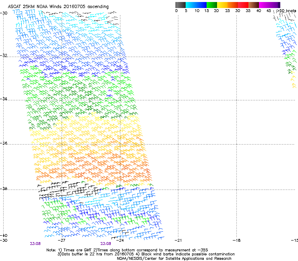Select the '-24' longitude axis label
This screenshot has width=298, height=261.
120,241
